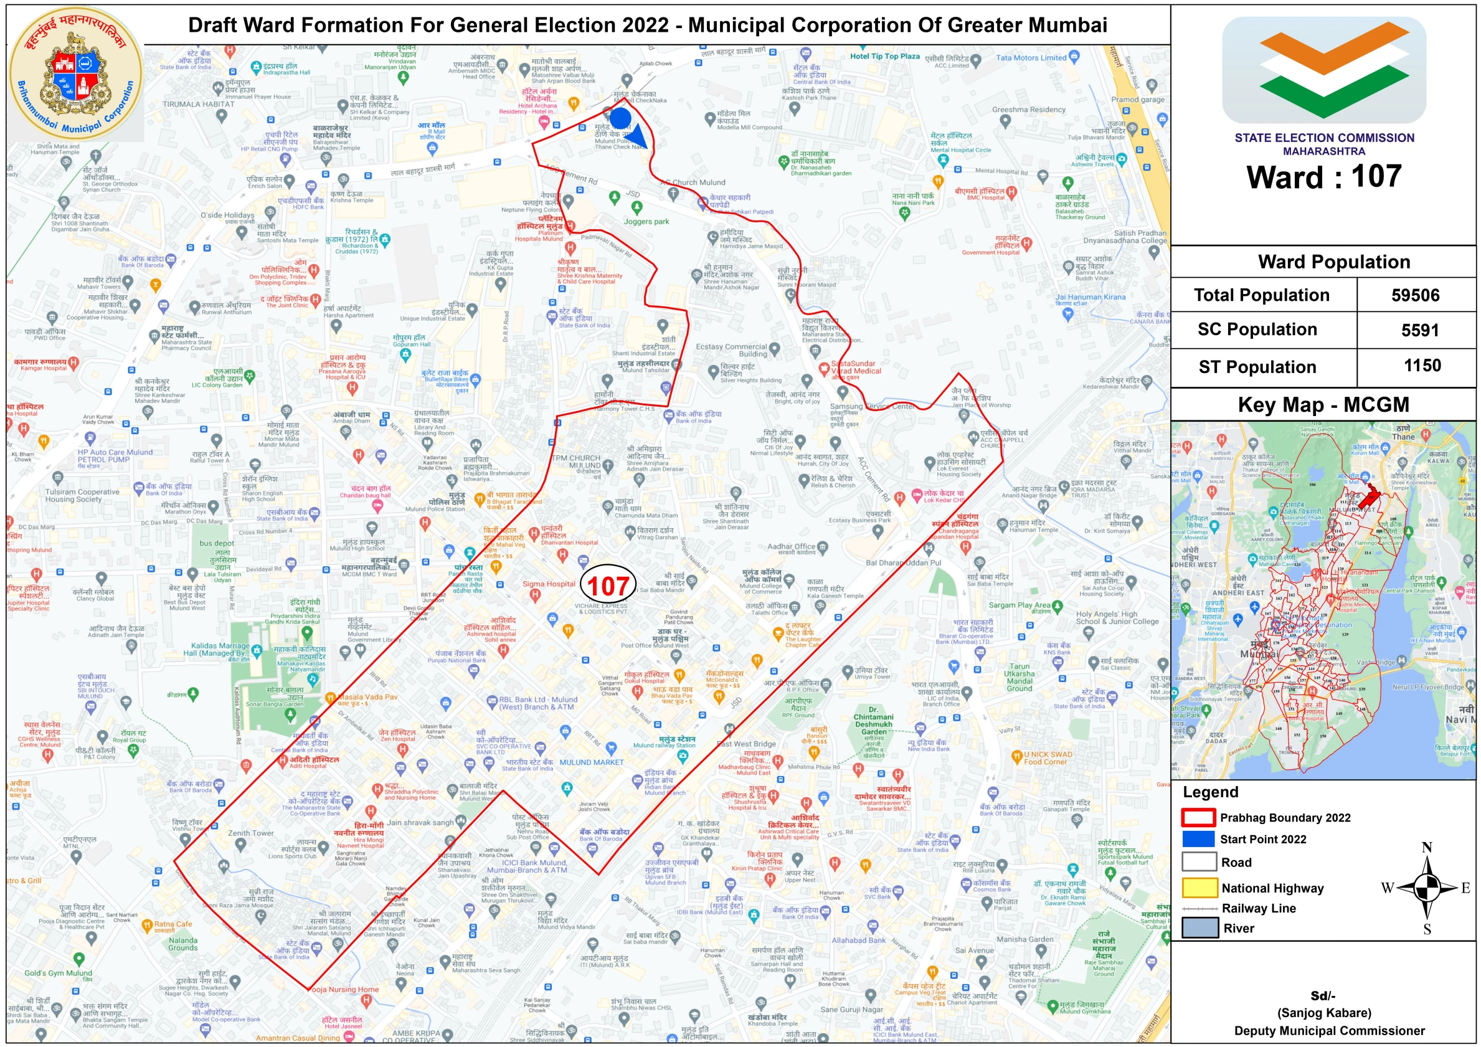Click the MULUND MARKET map label
1481x1047 pixels.
591,762
